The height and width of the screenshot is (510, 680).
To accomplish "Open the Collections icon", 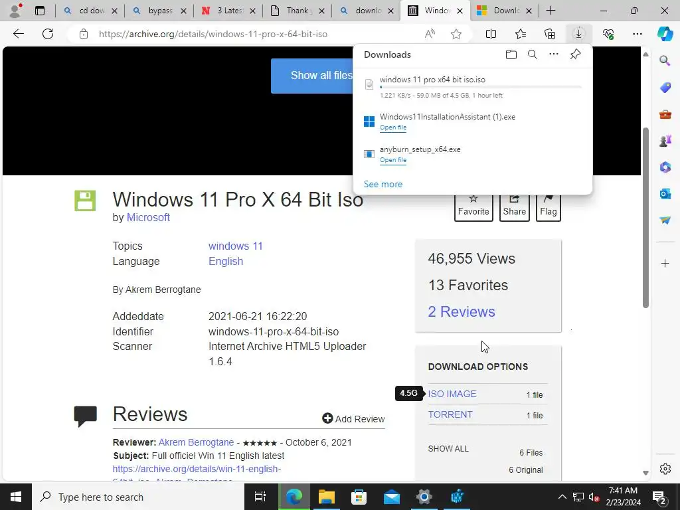I will click(549, 34).
